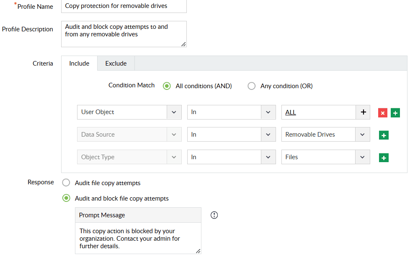Choose Audit file copy attempts option
The image size is (410, 257).
pyautogui.click(x=66, y=183)
